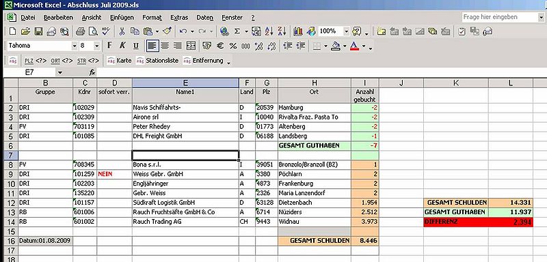Toggle right text alignment
The image size is (547, 262).
pos(178,46)
